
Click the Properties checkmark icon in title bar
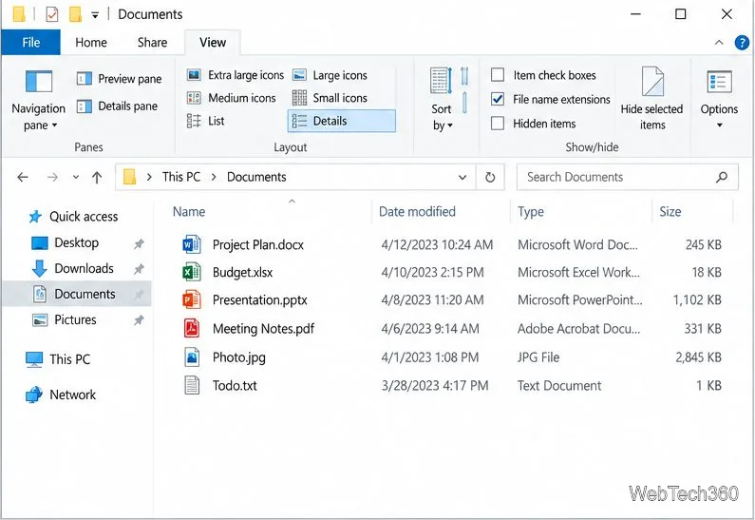(52, 14)
